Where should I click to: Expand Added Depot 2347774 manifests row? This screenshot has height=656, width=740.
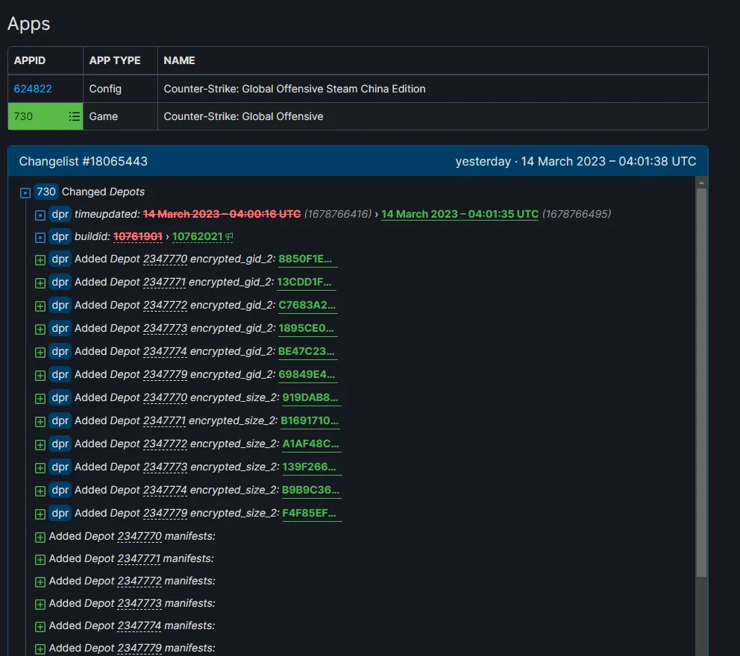coord(40,627)
